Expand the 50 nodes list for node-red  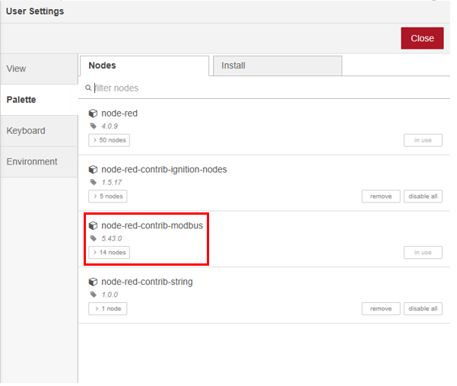109,140
